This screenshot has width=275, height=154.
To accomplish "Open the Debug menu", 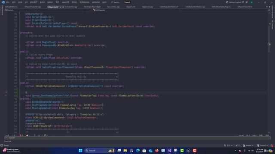I will click(50, 2).
